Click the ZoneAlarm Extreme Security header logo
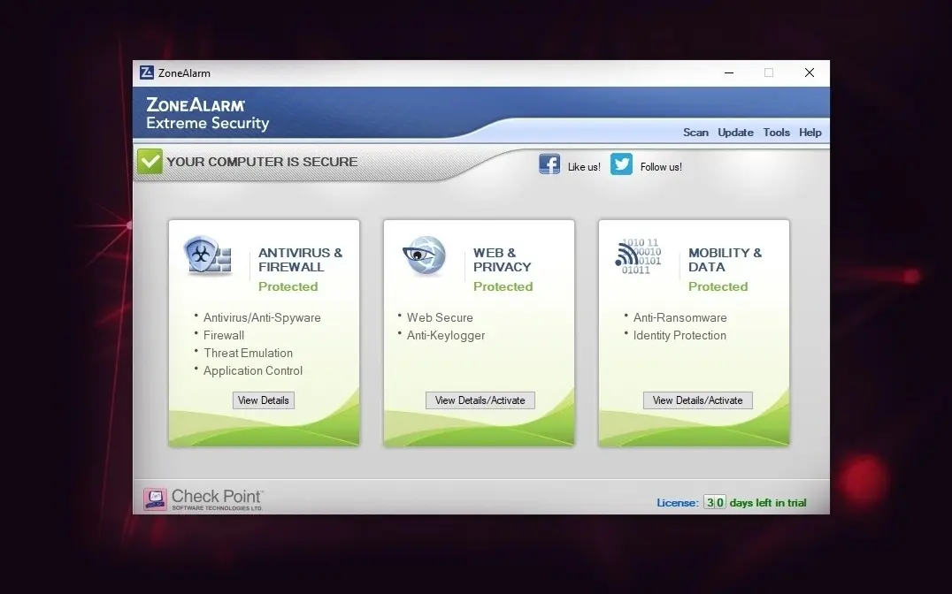The width and height of the screenshot is (952, 594). 207,113
